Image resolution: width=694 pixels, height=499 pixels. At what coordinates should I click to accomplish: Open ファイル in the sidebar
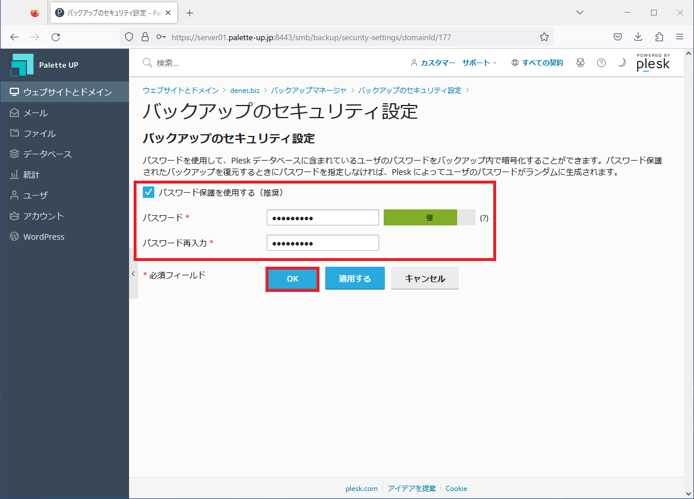pyautogui.click(x=64, y=134)
